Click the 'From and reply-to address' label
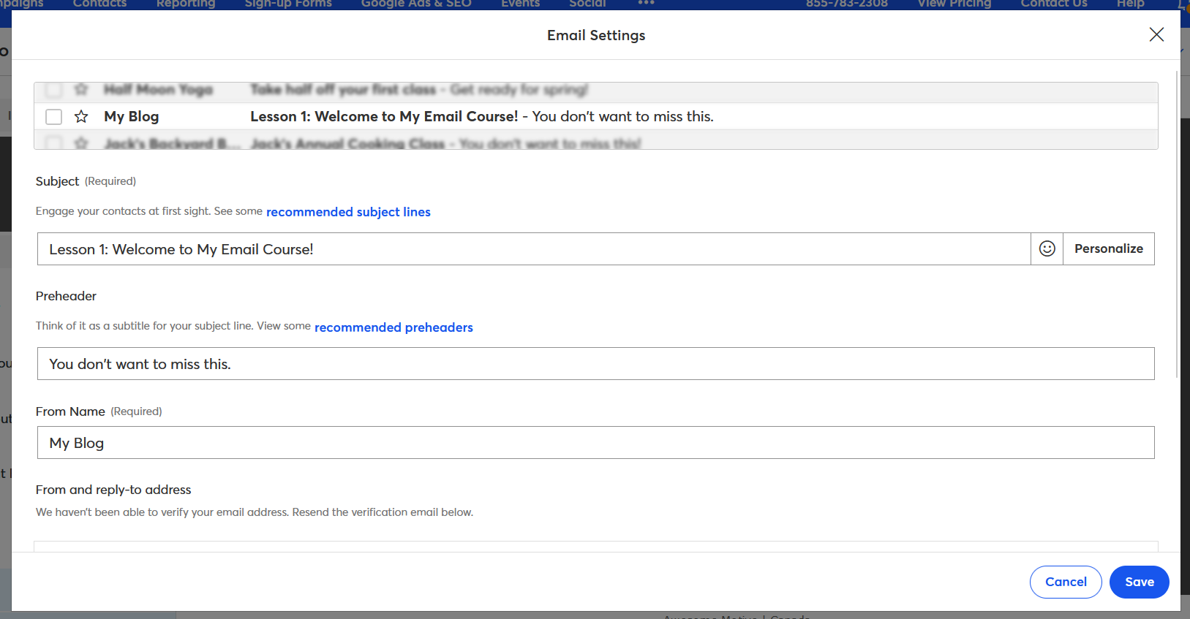Viewport: 1190px width, 619px height. click(113, 490)
